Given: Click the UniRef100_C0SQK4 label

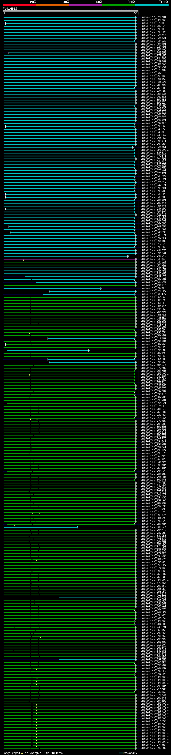Looking at the screenshot, I should [x=153, y=362].
